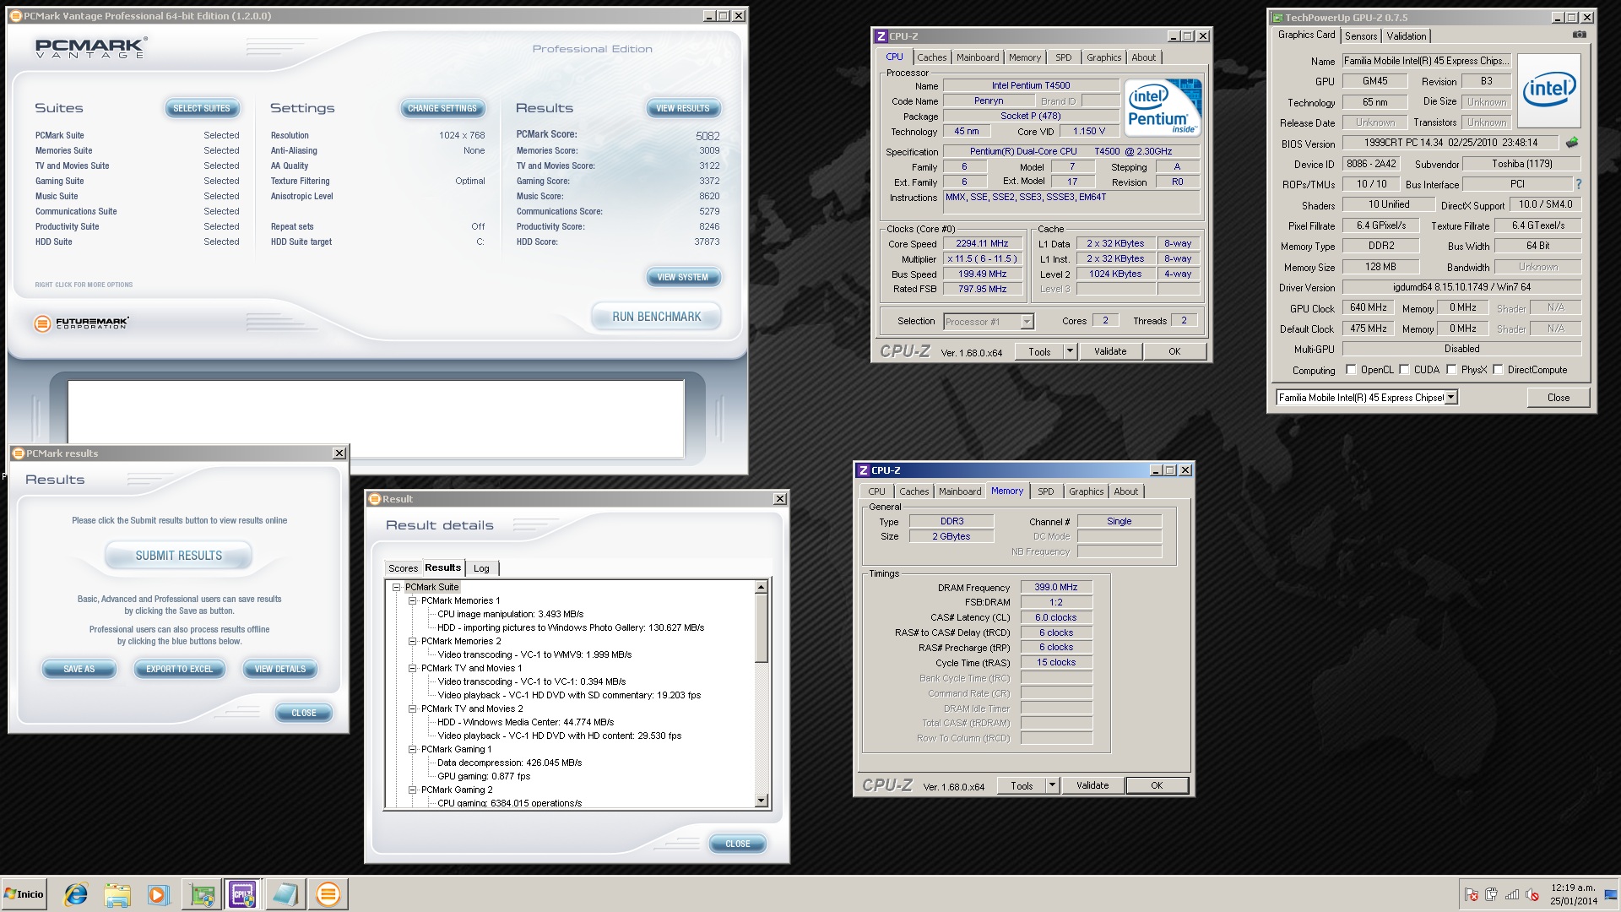Open the GPU-Z graphics adapter dropdown

pos(1451,398)
